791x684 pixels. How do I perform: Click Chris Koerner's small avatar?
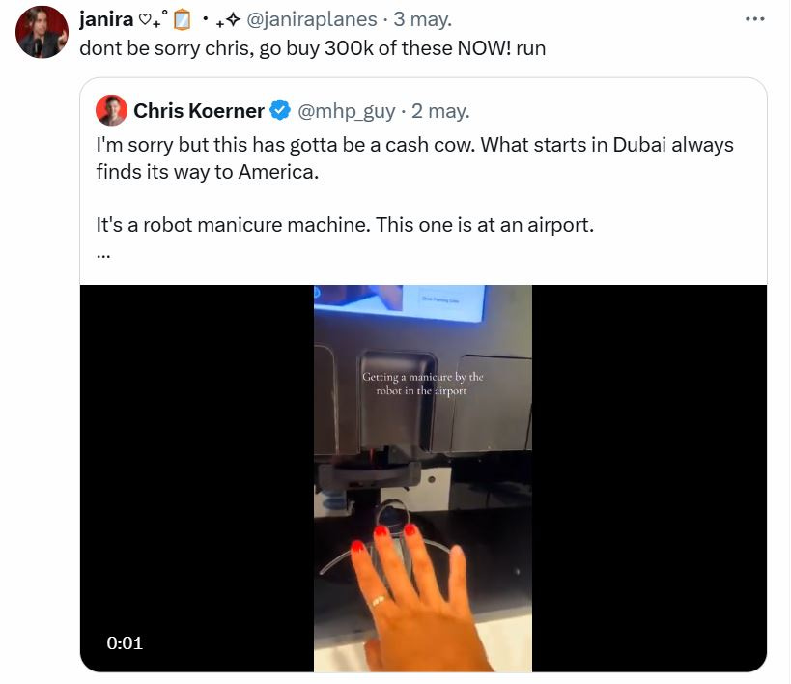coord(111,110)
